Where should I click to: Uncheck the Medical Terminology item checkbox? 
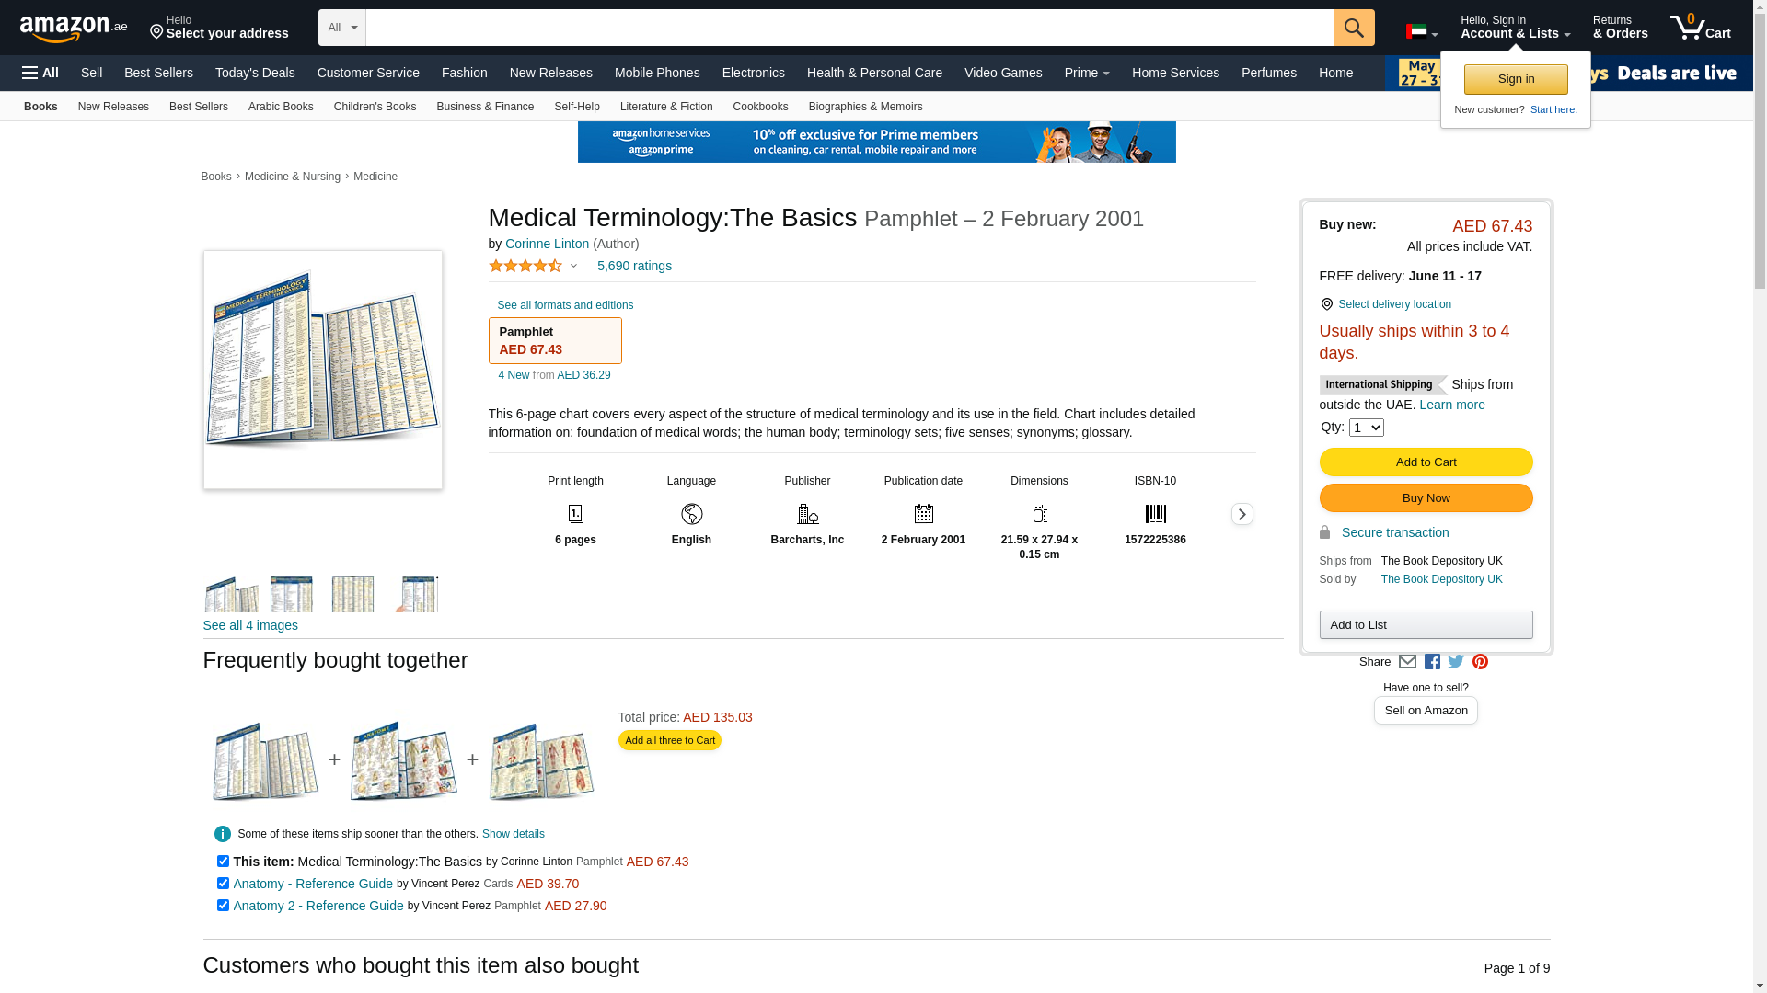pos(223,862)
